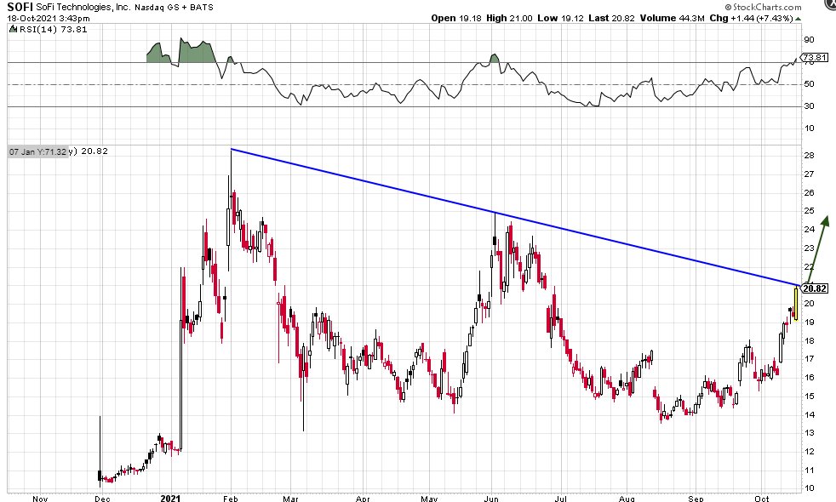Click the boxed 20.82 price tag on right axis
The height and width of the screenshot is (502, 836).
click(x=815, y=288)
